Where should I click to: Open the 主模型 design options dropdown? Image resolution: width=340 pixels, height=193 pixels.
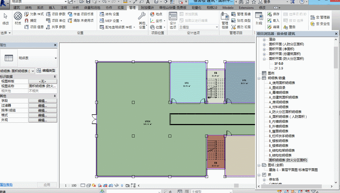click(x=199, y=27)
